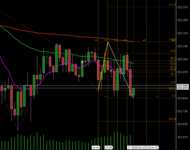
Task: Click the 151.650 price axis label
Action: point(182,124)
